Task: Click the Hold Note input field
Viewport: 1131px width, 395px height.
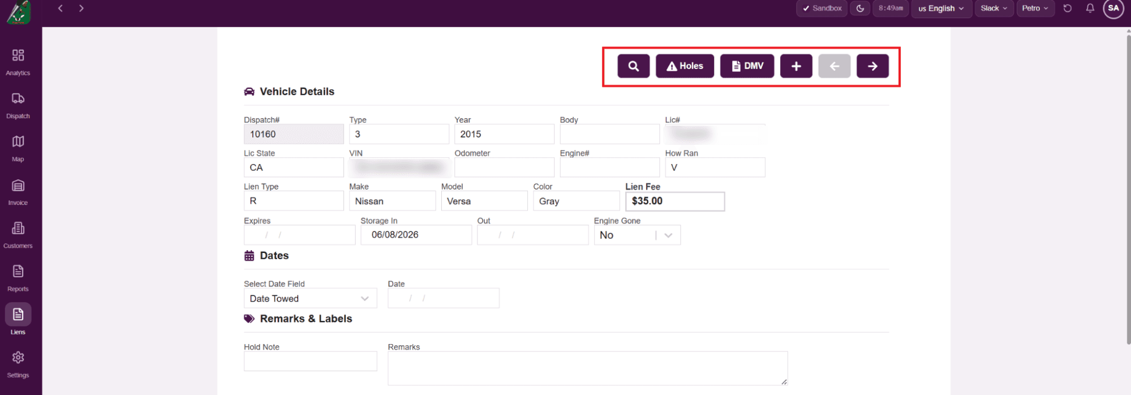Action: [310, 361]
